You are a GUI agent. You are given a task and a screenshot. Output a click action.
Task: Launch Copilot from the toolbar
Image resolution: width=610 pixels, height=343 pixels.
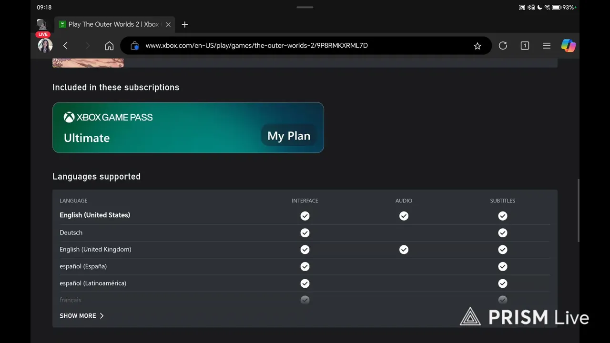[568, 46]
